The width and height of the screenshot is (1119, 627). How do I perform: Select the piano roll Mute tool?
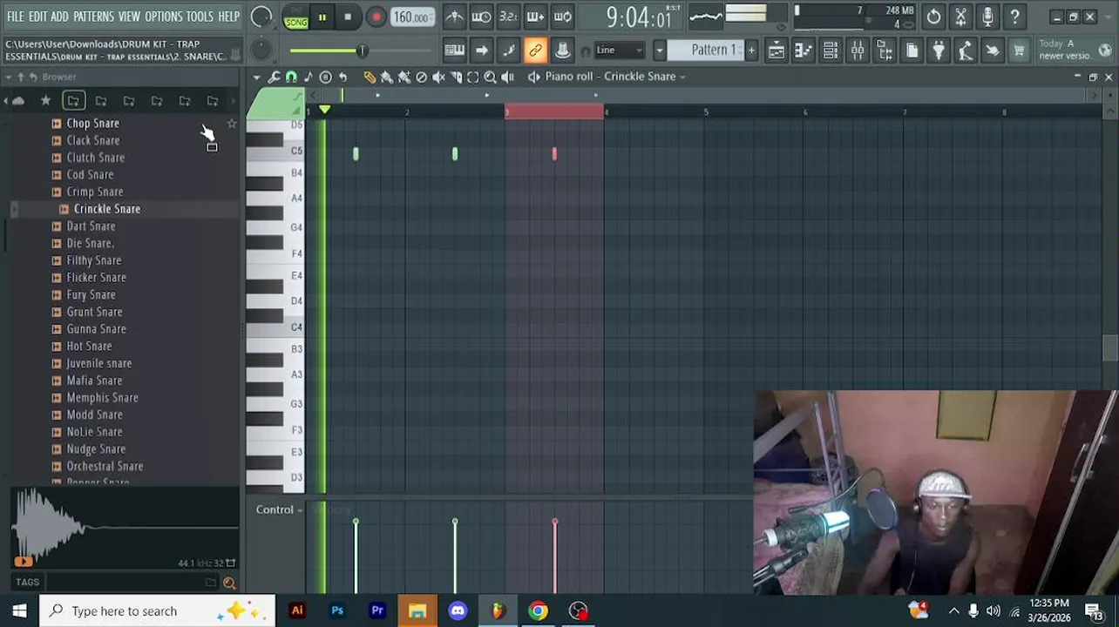[438, 77]
